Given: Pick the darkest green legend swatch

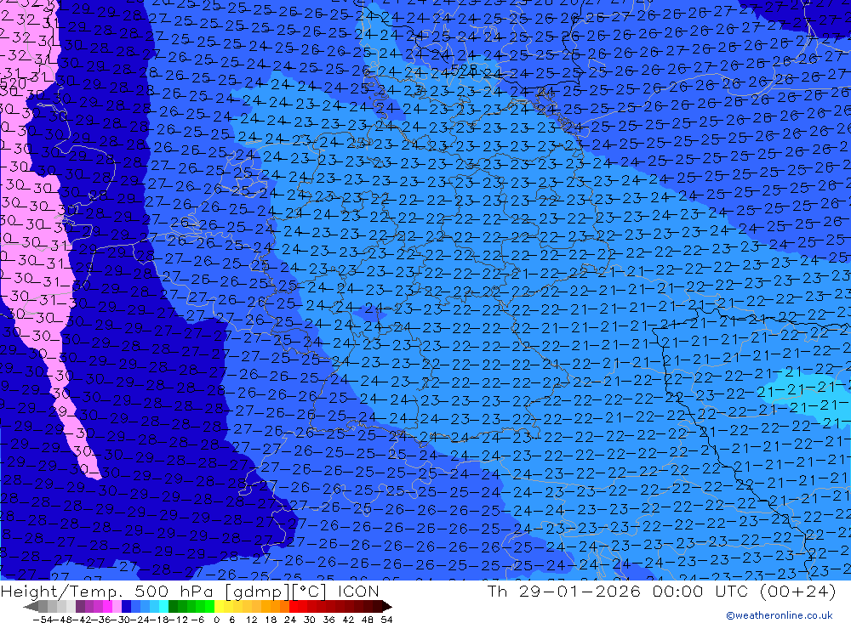Looking at the screenshot, I should (173, 606).
